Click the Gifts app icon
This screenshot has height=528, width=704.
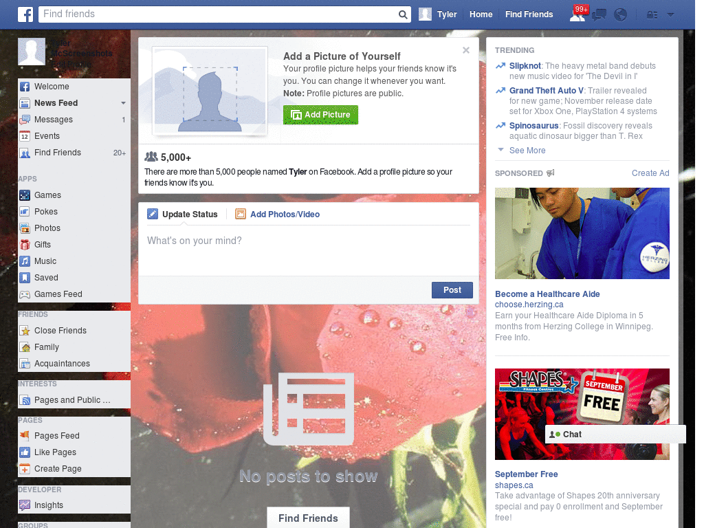tap(25, 245)
